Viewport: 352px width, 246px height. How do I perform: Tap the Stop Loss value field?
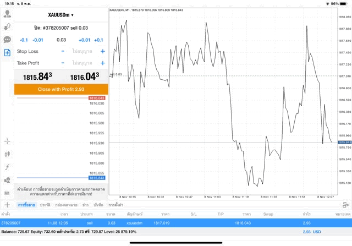82,51
